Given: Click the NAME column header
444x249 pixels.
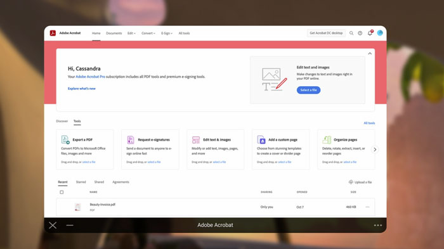Looking at the screenshot, I should tap(93, 192).
